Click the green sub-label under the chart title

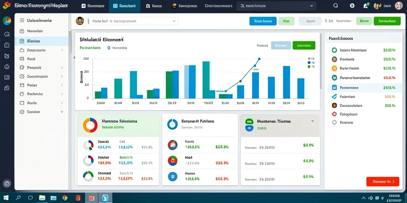coord(90,48)
